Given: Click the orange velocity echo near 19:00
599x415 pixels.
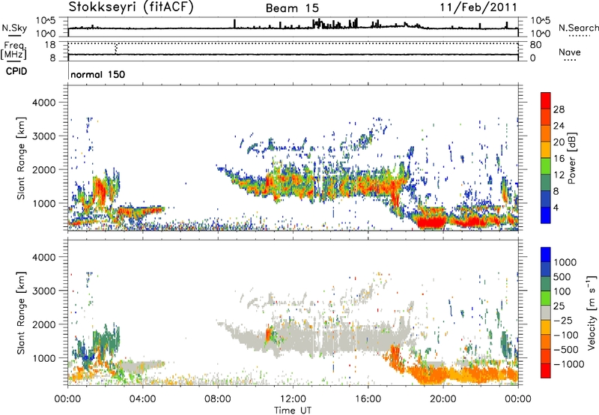Looking at the screenshot, I should coord(428,374).
